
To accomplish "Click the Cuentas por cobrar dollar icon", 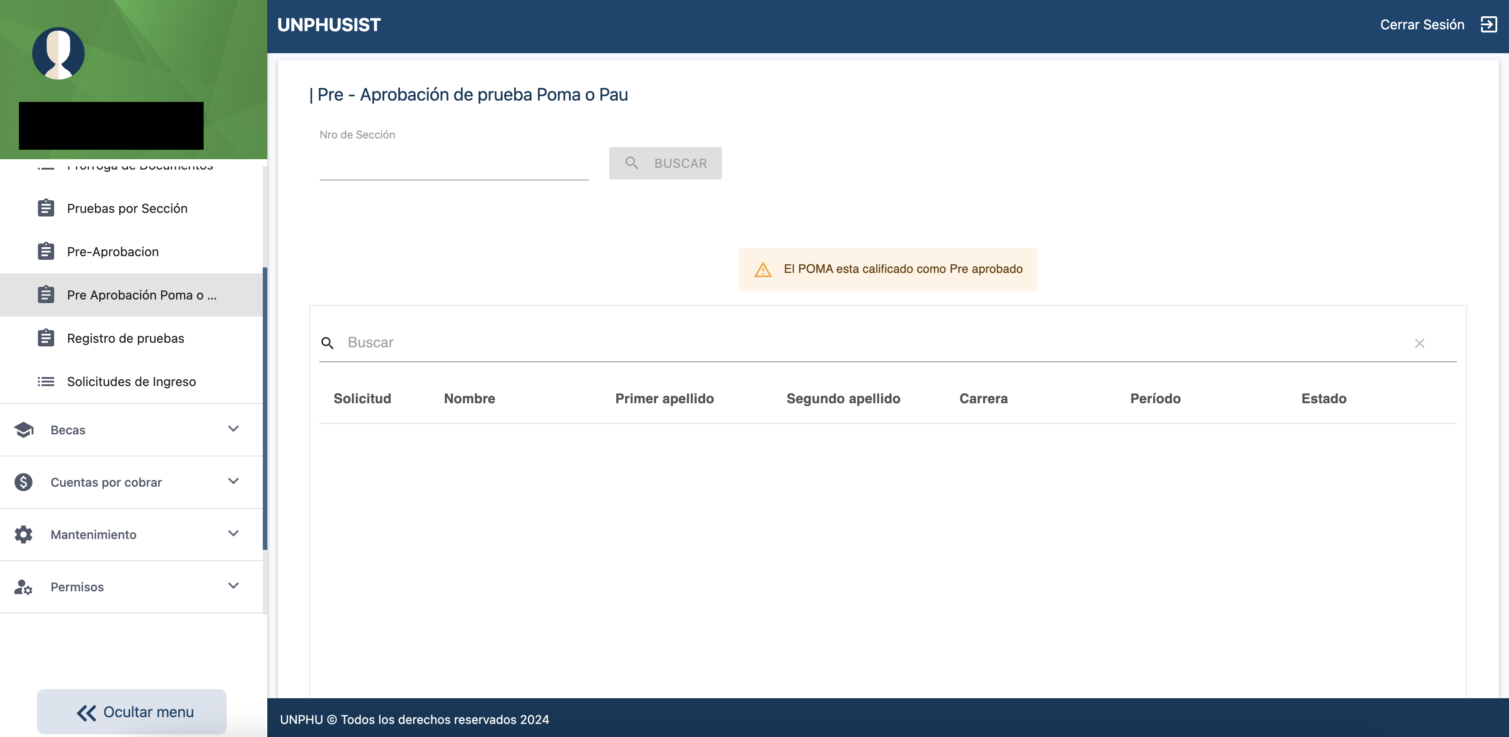I will (x=23, y=482).
